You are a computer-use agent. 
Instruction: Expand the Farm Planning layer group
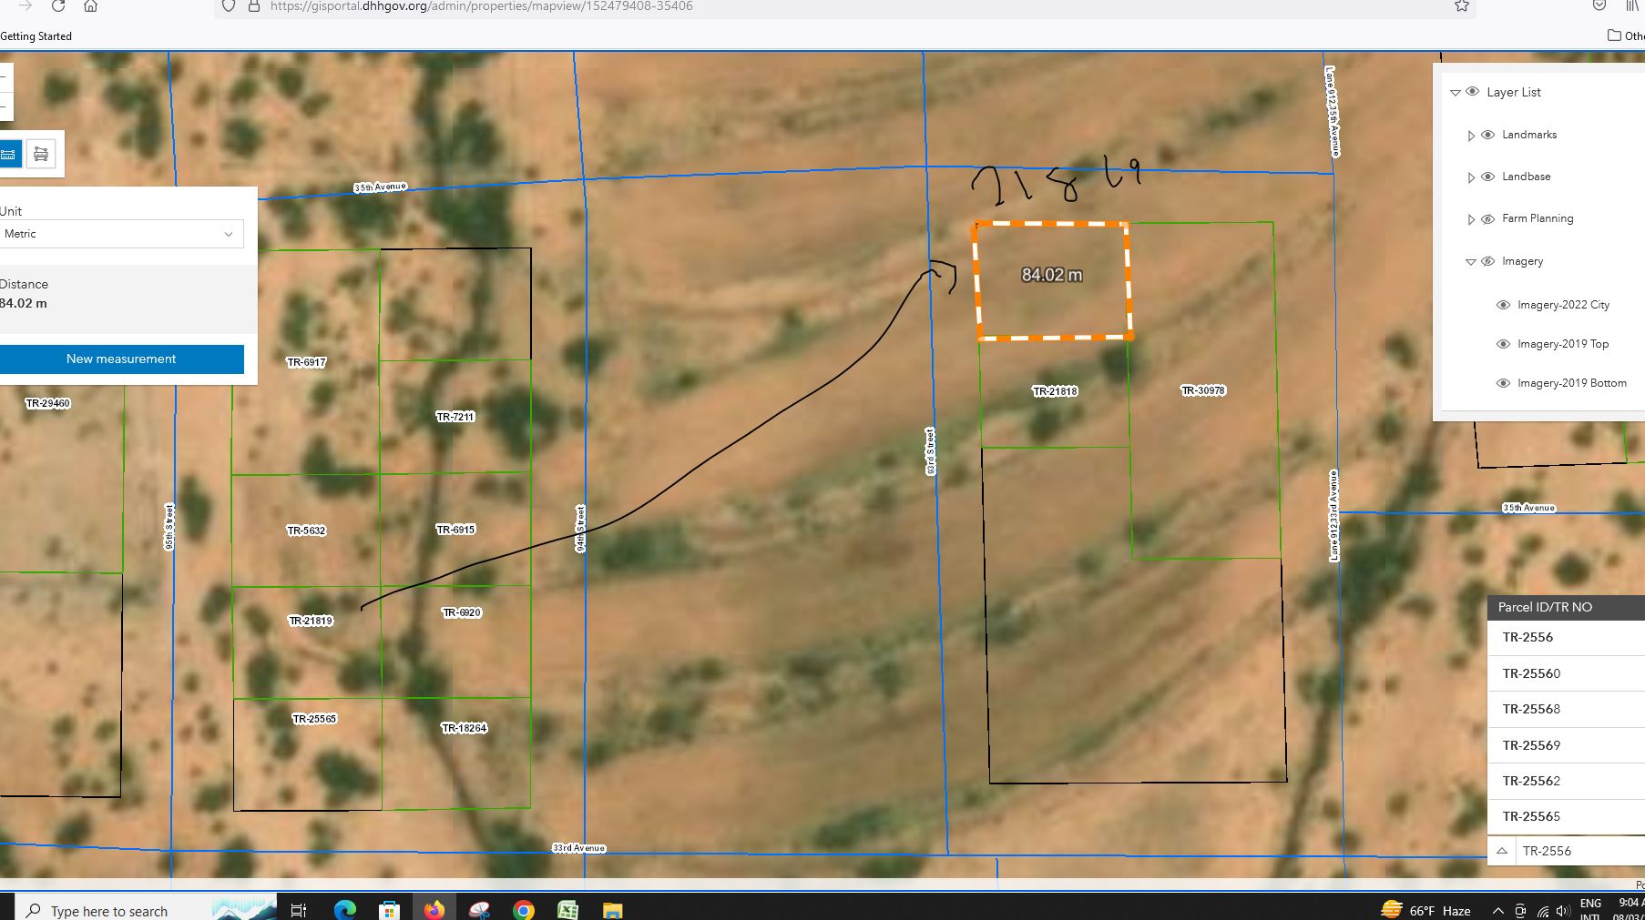tap(1470, 219)
